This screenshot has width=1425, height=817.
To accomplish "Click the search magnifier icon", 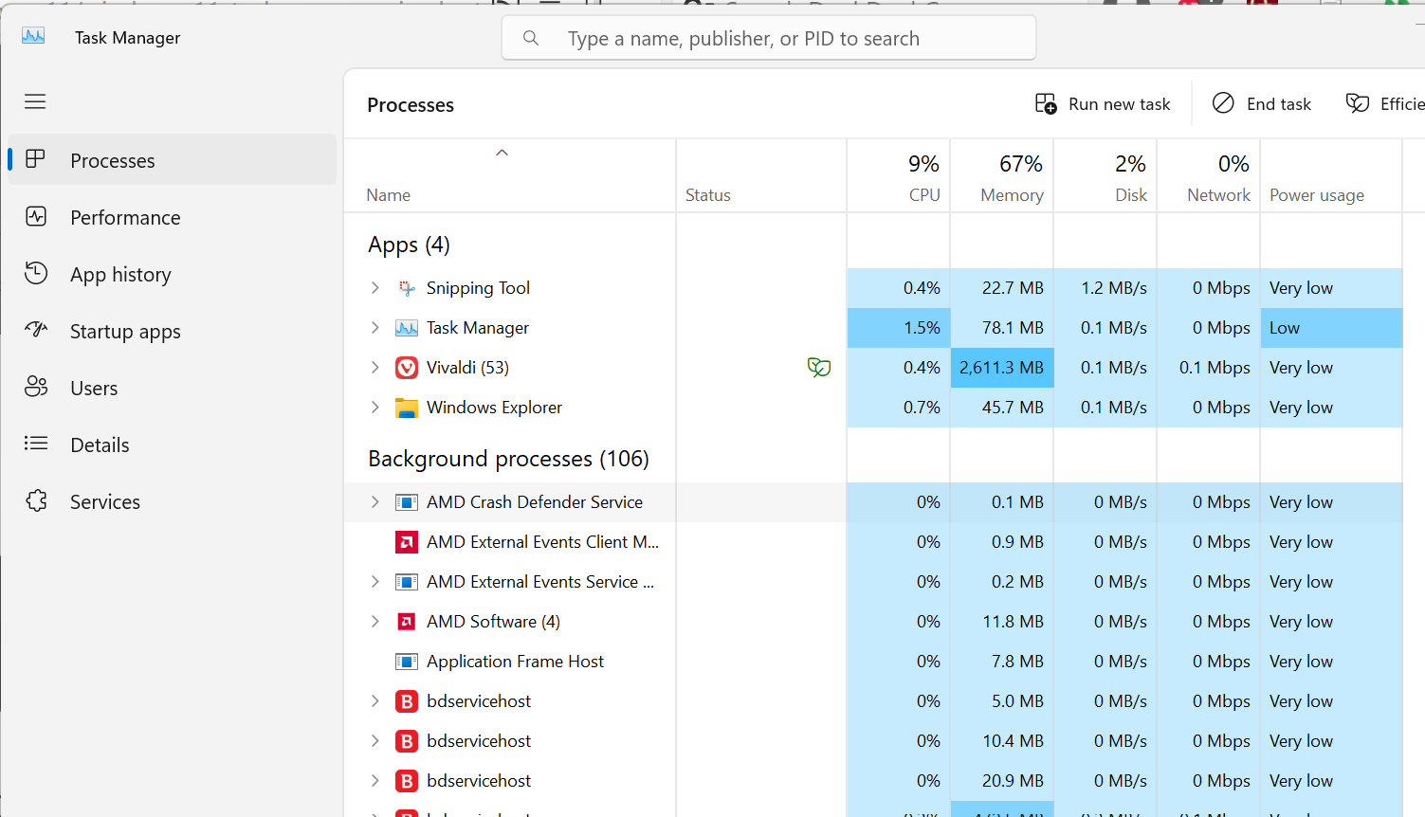I will pos(531,38).
